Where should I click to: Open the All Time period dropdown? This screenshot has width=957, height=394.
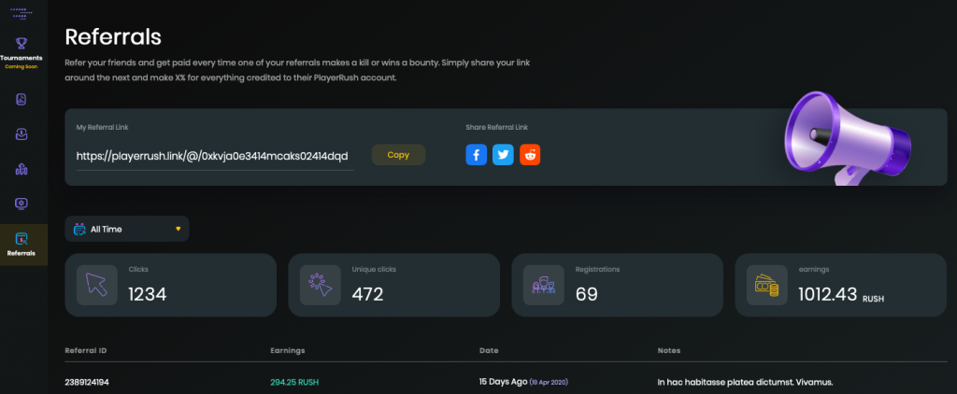tap(127, 229)
